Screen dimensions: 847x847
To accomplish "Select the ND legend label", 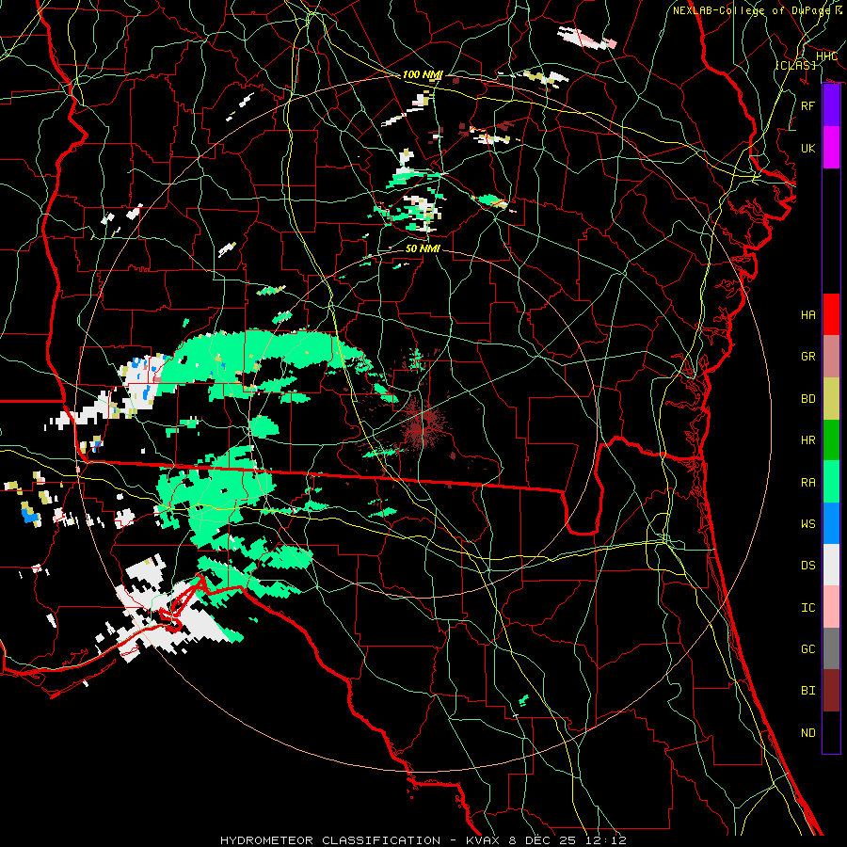I will [808, 732].
